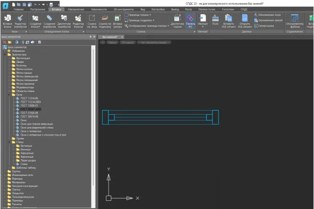Open the Оформление ribbon tab
This screenshot has height=209, width=314.
75,9
